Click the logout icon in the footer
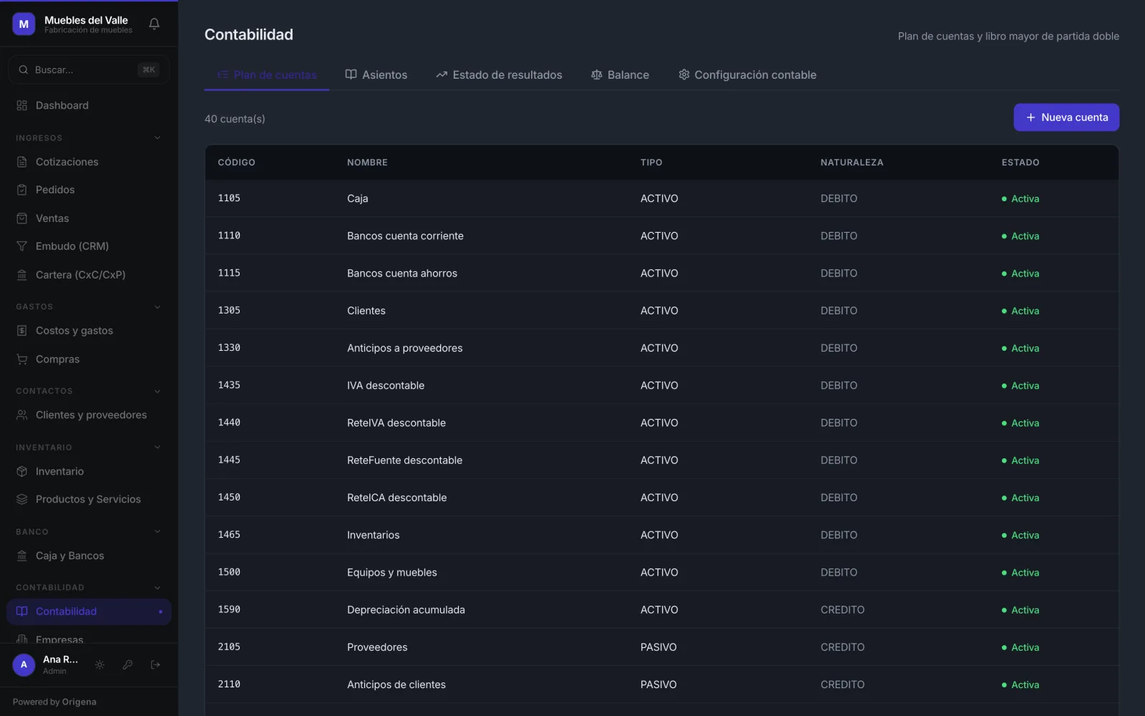1145x716 pixels. tap(155, 665)
